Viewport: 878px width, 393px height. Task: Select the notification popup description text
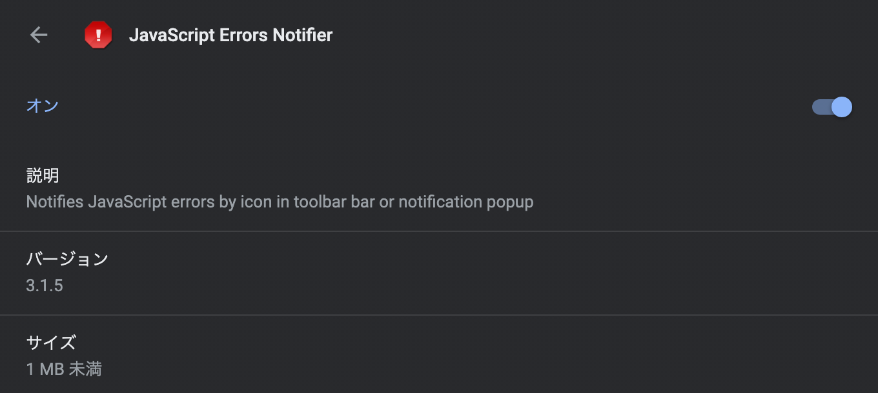(x=280, y=202)
